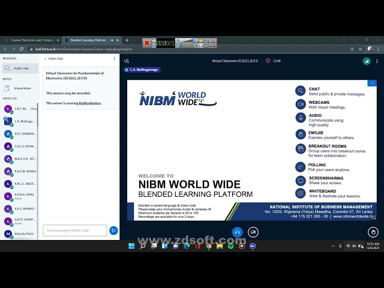Pause the screen recording
Screen dimensions: 384x288
tap(154, 46)
